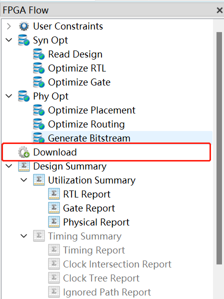Collapse the Utilization Summary node
224x299 pixels.
(23, 180)
